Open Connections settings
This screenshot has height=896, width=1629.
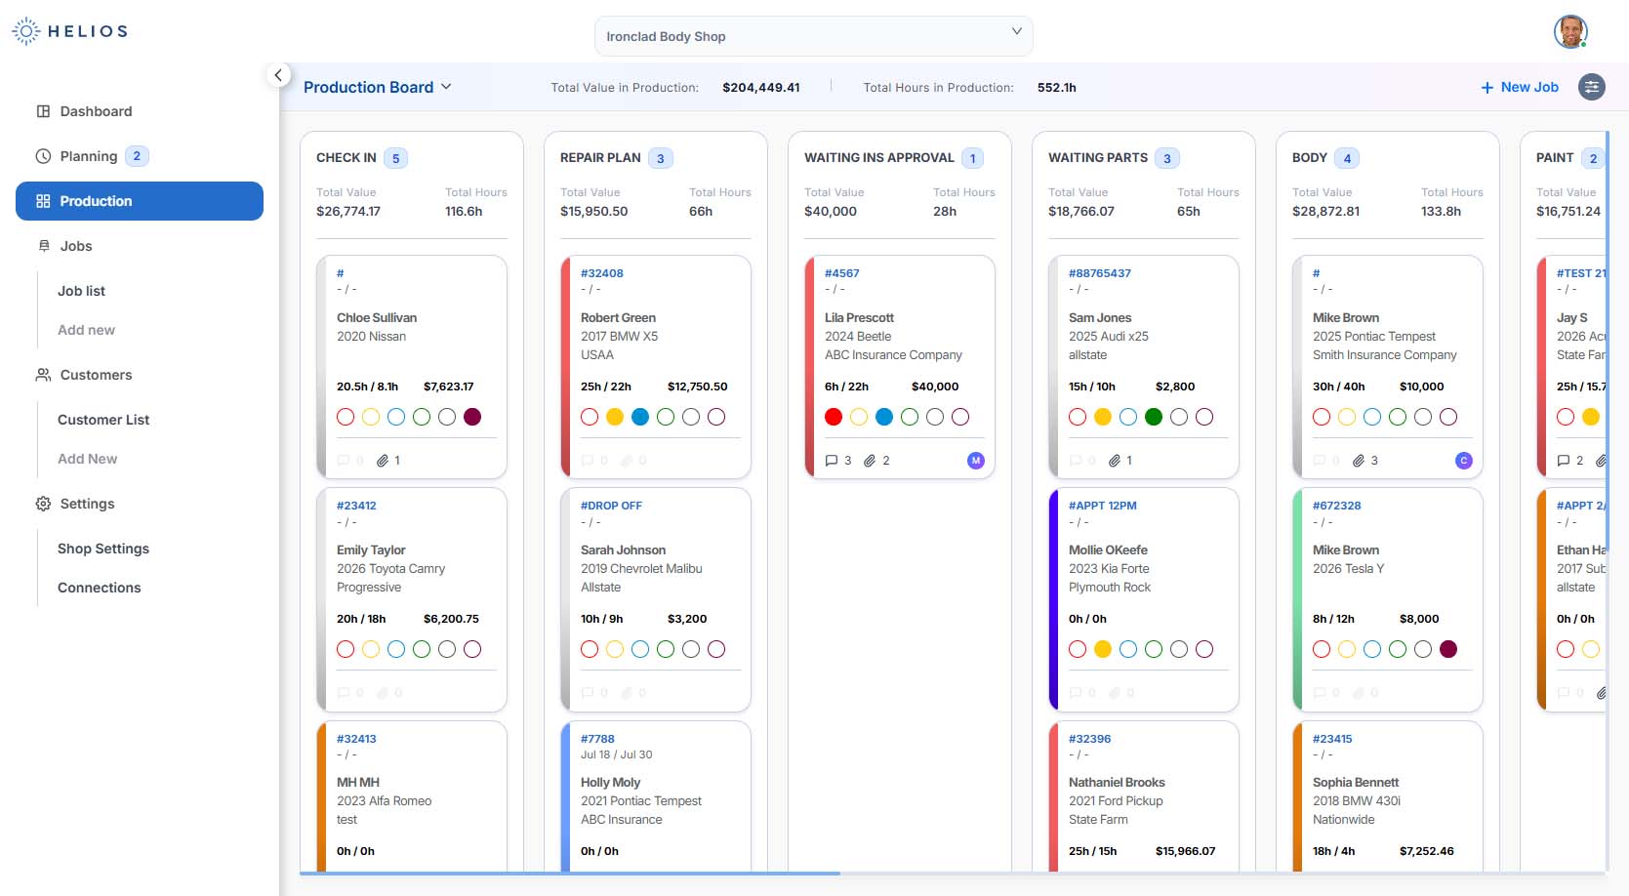click(100, 588)
